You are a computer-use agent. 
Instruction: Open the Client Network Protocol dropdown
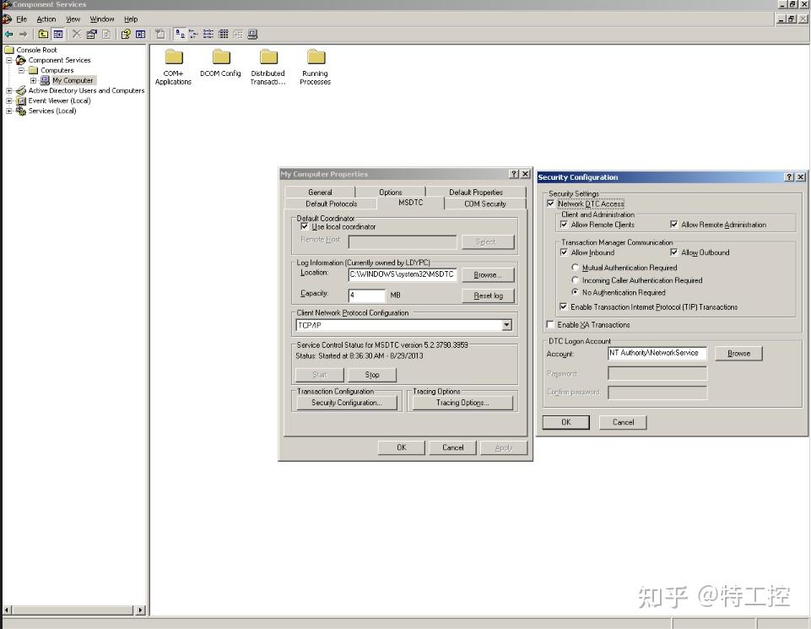pyautogui.click(x=506, y=325)
